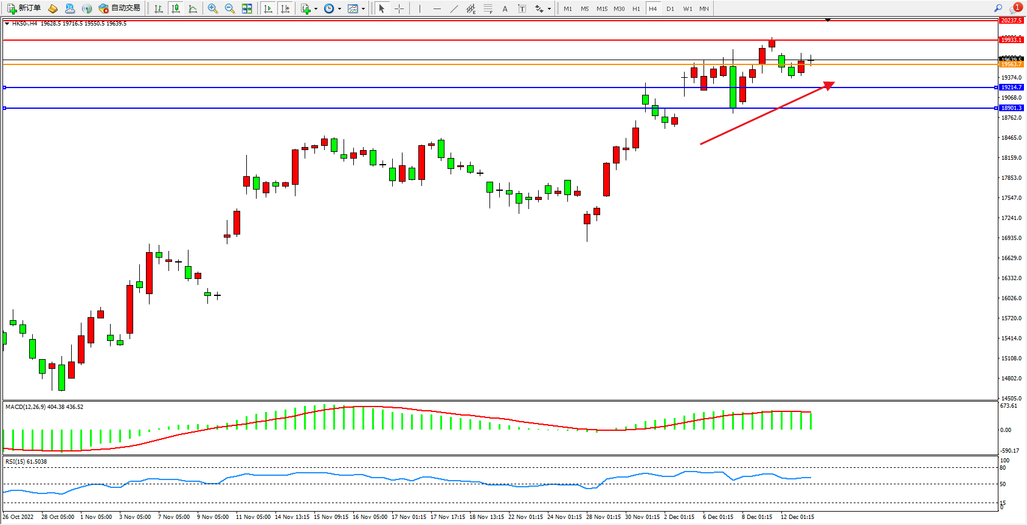Image resolution: width=1027 pixels, height=525 pixels.
Task: Zoom in on the chart
Action: [213, 9]
